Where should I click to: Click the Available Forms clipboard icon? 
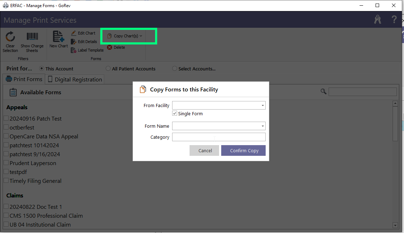click(x=13, y=92)
